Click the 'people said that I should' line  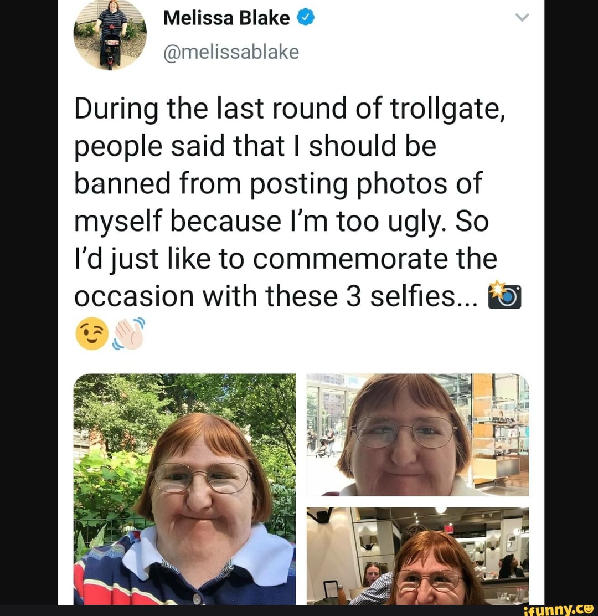(x=255, y=146)
